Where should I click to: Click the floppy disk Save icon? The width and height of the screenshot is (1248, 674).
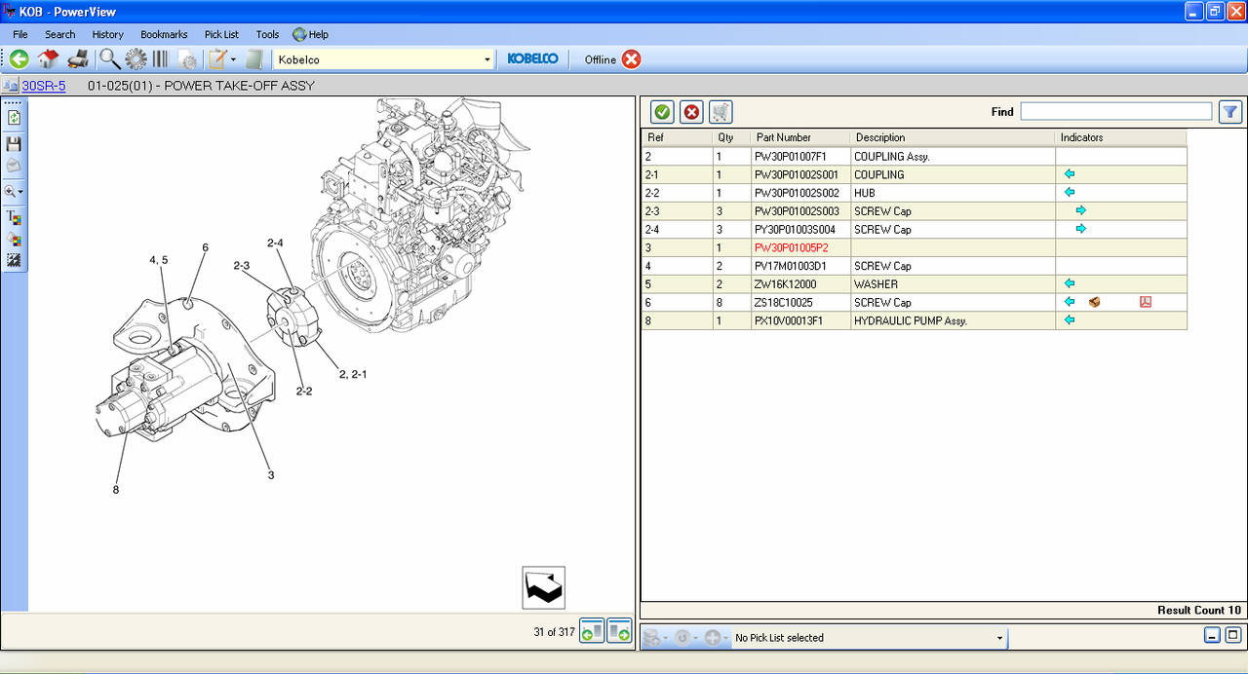[x=14, y=143]
